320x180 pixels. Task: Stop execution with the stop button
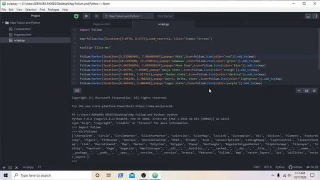tap(96, 16)
